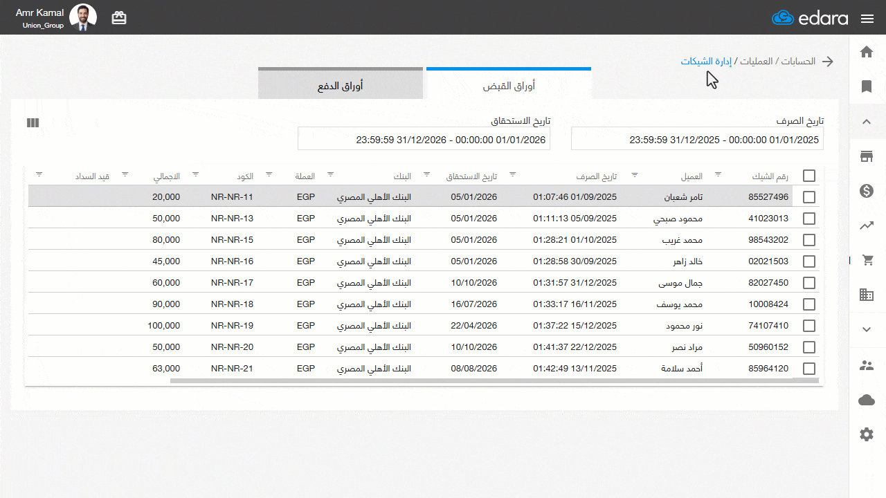Viewport: 886px width, 498px height.
Task: Click due date 22/04/2026 cell
Action: (474, 326)
